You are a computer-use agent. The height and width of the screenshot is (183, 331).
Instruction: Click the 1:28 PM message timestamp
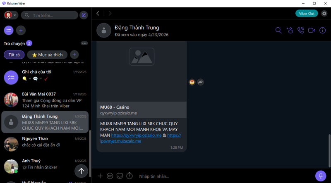click(x=177, y=147)
